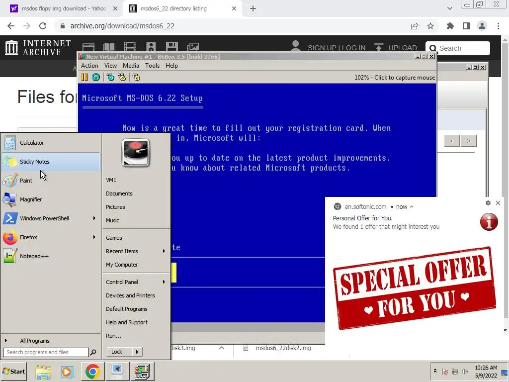509x382 pixels.
Task: Launch Paint from the Start menu
Action: (51, 180)
